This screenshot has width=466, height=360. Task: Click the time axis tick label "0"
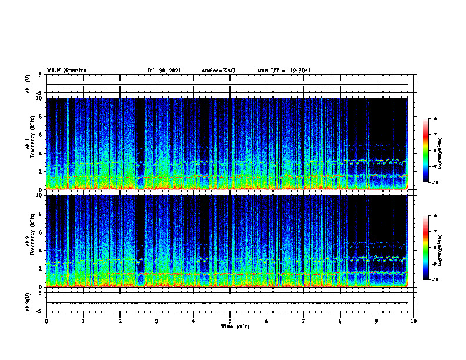[x=46, y=321]
